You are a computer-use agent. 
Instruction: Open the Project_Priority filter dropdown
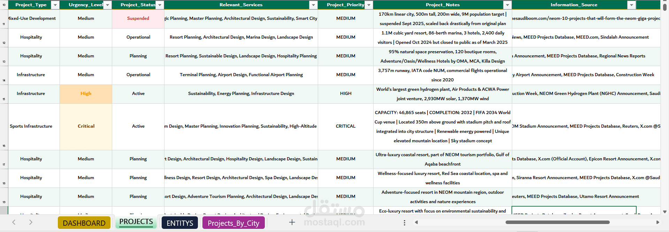coord(369,5)
